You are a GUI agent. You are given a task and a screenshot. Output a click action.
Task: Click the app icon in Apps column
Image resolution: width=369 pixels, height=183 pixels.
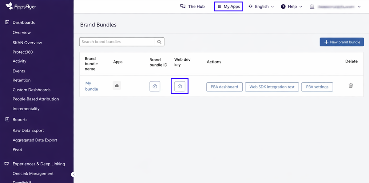(x=117, y=86)
